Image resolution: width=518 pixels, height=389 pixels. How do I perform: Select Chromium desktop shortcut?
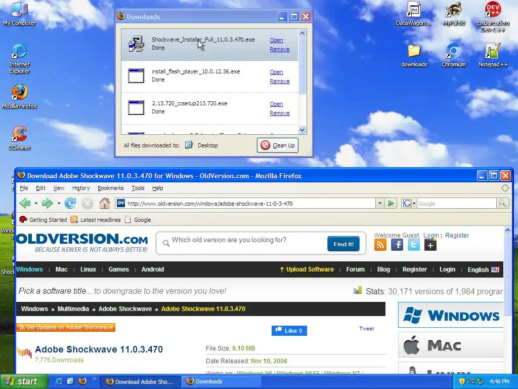tap(454, 56)
